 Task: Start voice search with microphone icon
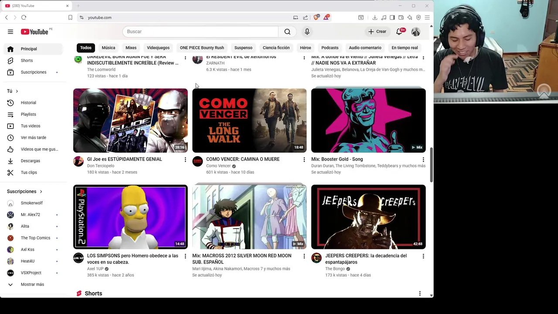(307, 31)
